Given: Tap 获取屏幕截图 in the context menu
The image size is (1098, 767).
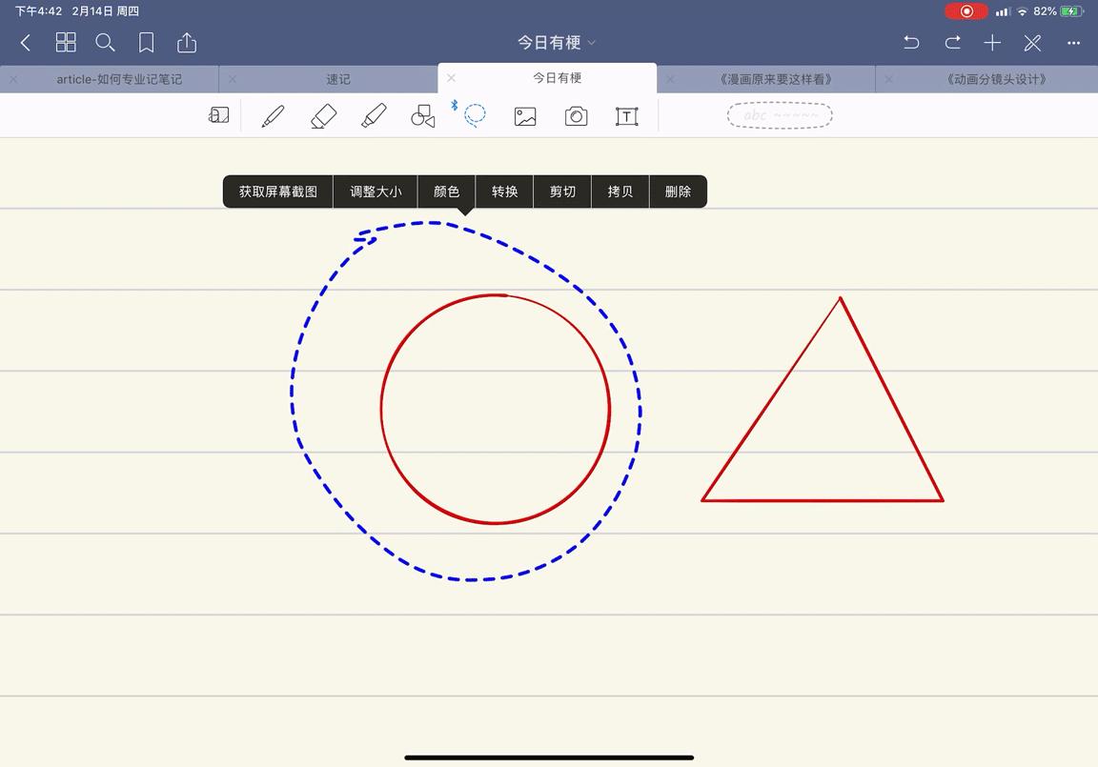Looking at the screenshot, I should (276, 191).
